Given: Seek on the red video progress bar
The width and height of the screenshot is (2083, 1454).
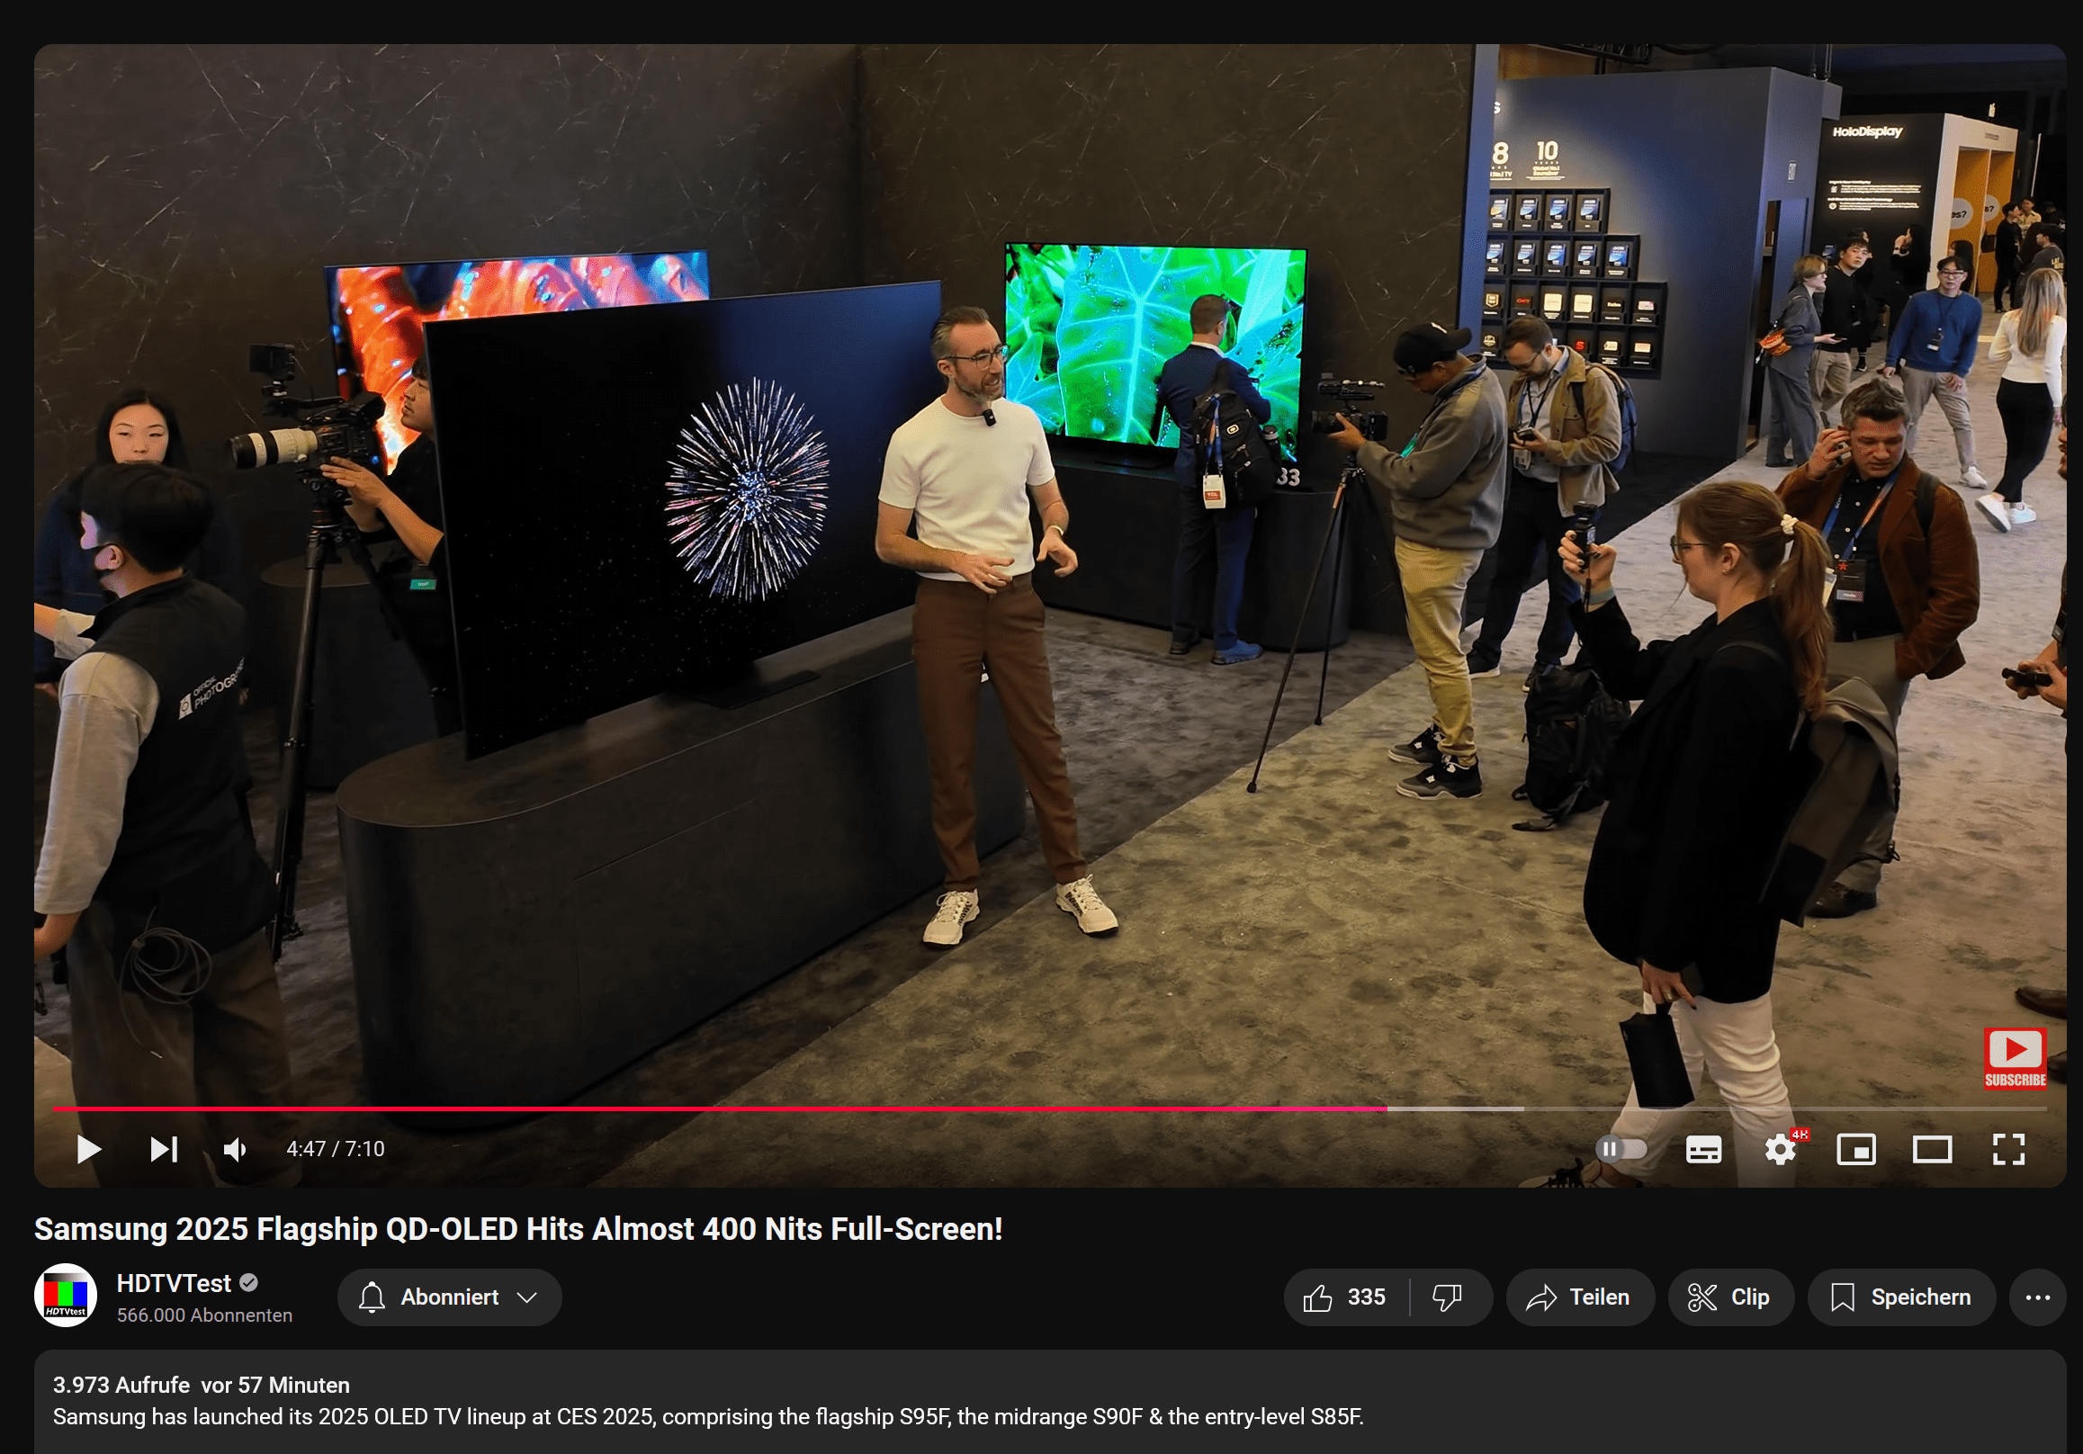Looking at the screenshot, I should (x=1050, y=1108).
